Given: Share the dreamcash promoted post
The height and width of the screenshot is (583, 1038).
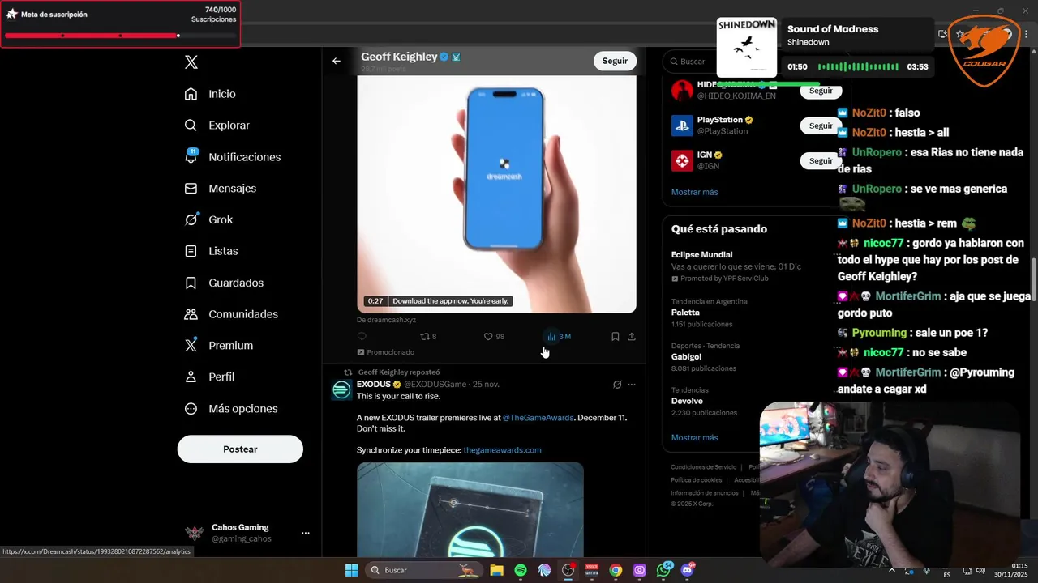Looking at the screenshot, I should click(632, 336).
